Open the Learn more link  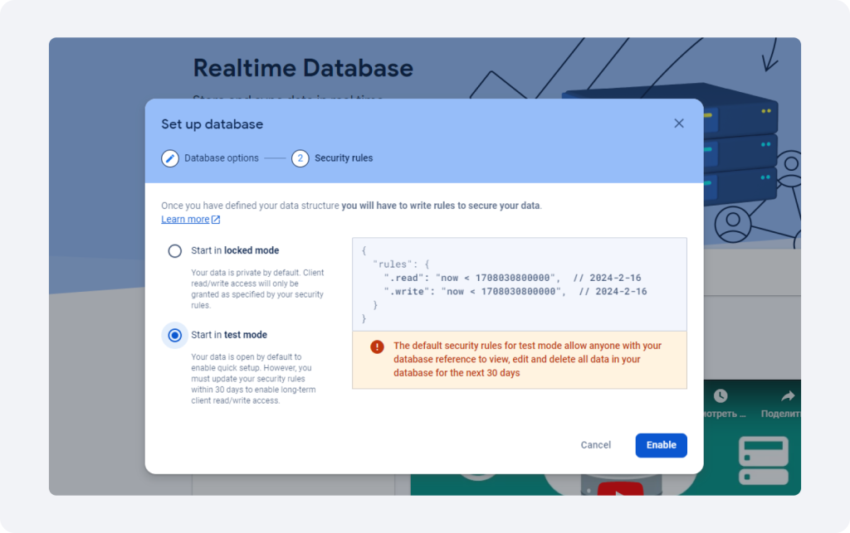point(185,219)
